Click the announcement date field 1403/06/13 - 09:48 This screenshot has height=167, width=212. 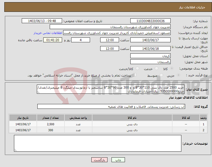click(42, 21)
